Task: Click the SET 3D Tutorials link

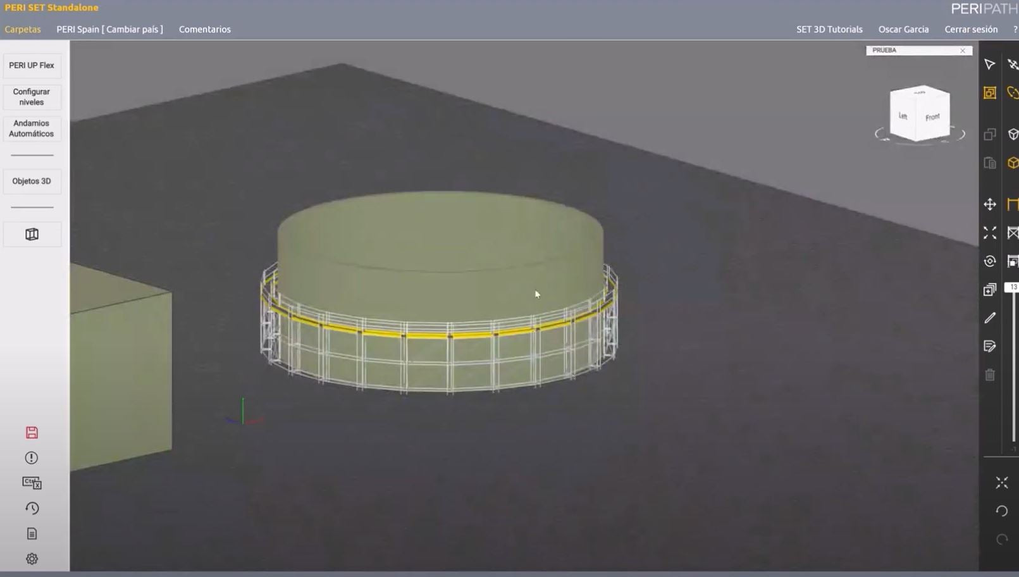Action: click(829, 29)
